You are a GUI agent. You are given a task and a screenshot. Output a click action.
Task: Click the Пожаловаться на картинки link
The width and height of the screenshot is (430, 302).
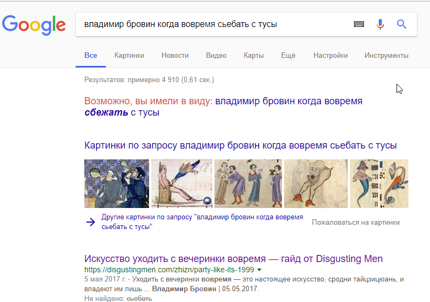tap(355, 222)
